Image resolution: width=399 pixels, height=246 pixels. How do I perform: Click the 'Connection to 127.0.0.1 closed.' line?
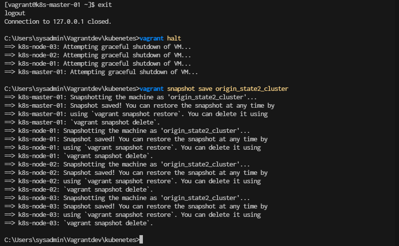coord(58,22)
